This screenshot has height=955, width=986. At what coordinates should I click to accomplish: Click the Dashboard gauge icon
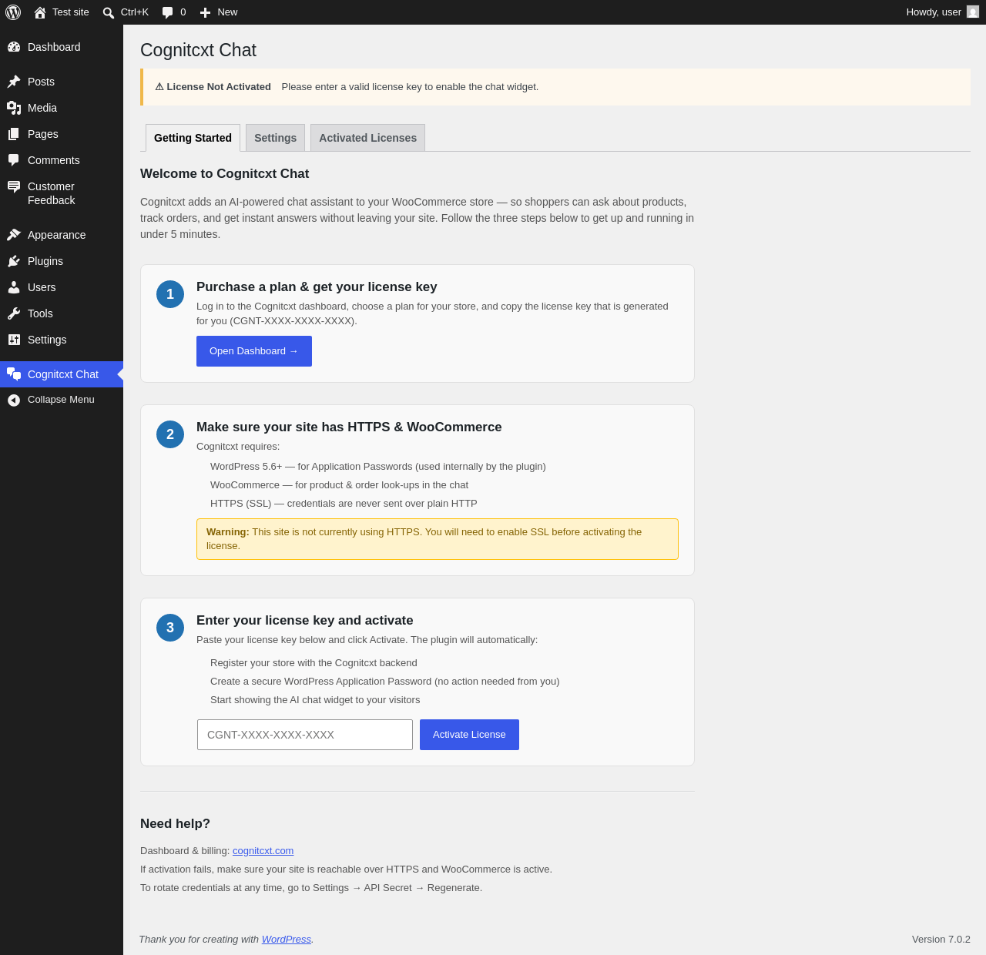point(14,47)
